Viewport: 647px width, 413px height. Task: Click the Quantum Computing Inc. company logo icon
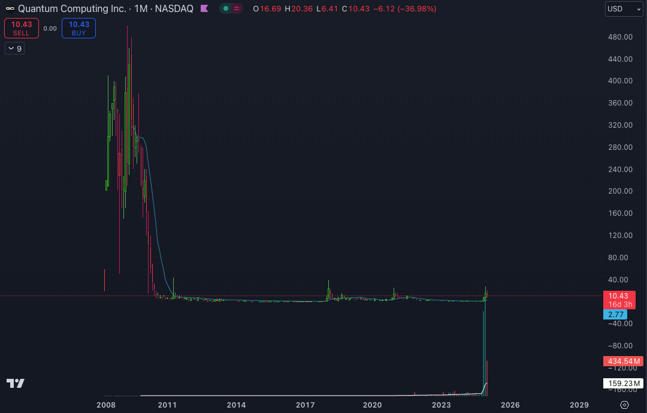point(10,8)
